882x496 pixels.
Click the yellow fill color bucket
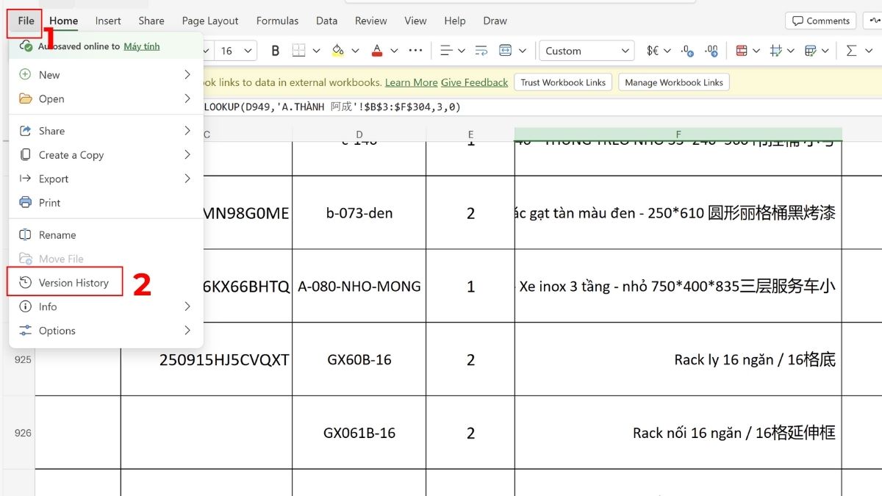tap(337, 51)
